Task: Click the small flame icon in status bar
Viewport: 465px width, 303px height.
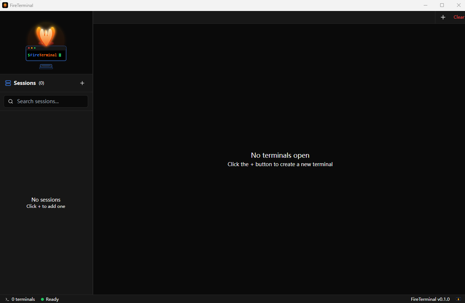Action: click(x=458, y=299)
